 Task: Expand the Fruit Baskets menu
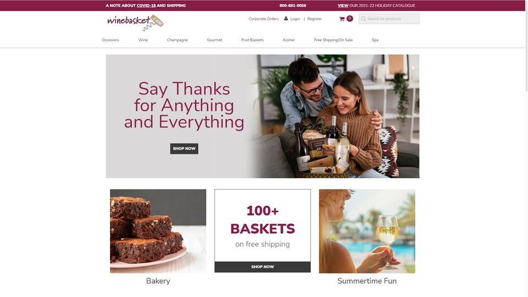click(252, 40)
